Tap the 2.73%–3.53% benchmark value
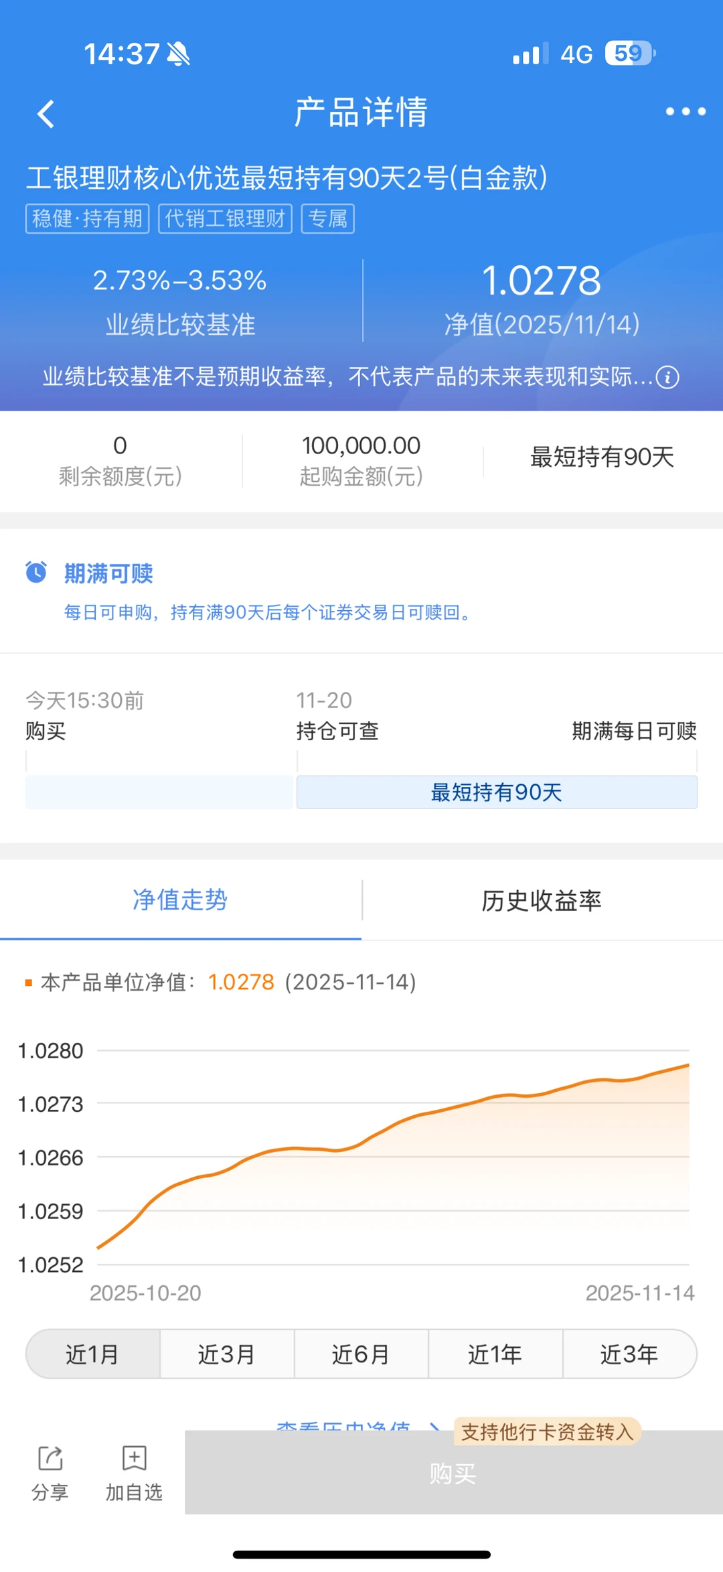The image size is (723, 1572). coord(179,280)
